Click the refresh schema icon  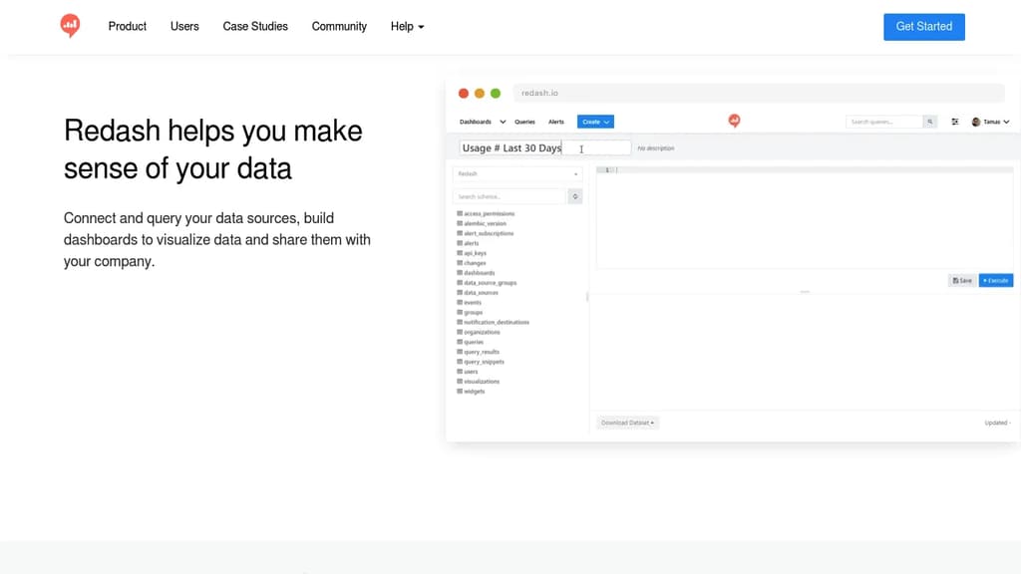point(575,196)
